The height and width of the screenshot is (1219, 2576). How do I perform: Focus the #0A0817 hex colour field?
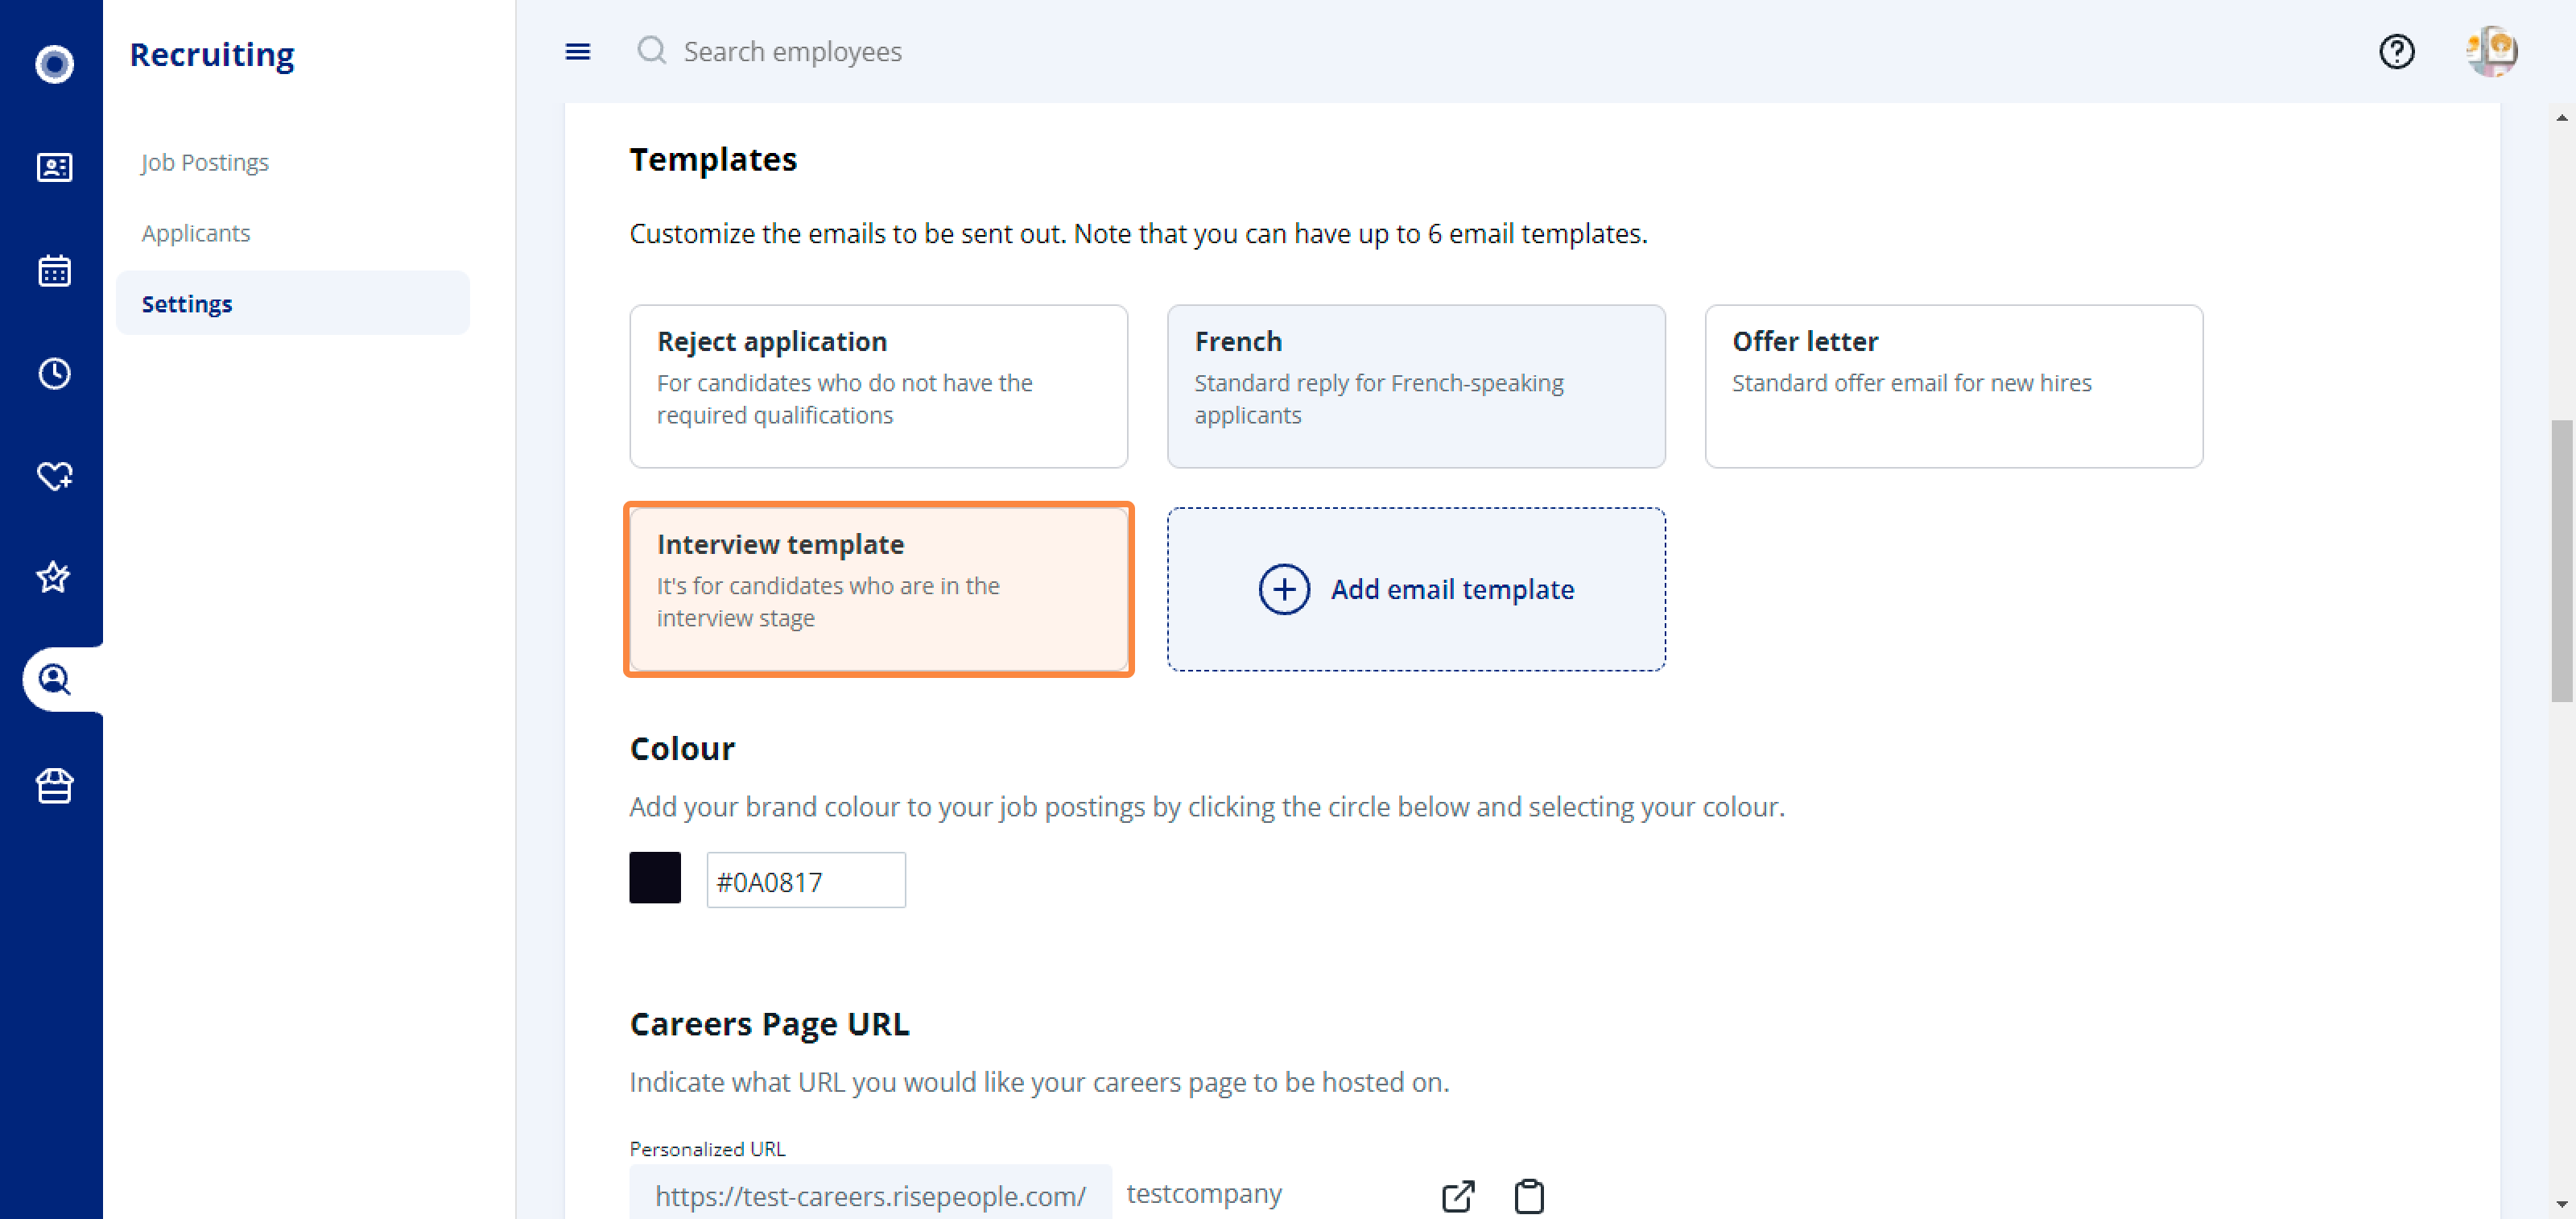tap(806, 880)
